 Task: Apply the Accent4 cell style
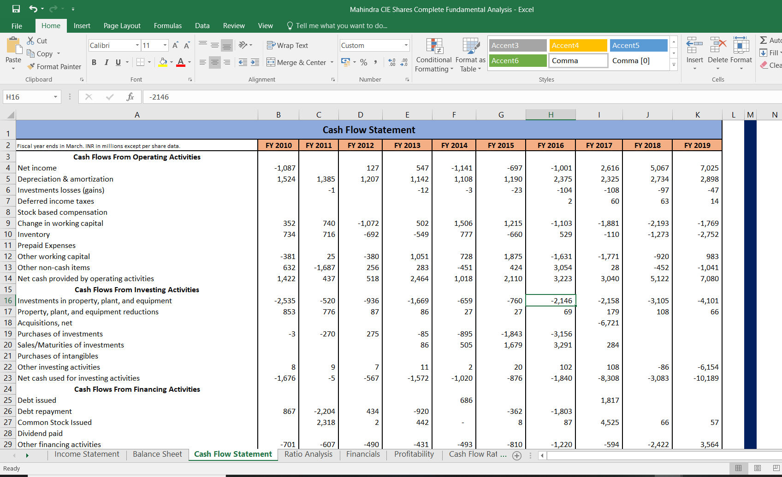(578, 45)
